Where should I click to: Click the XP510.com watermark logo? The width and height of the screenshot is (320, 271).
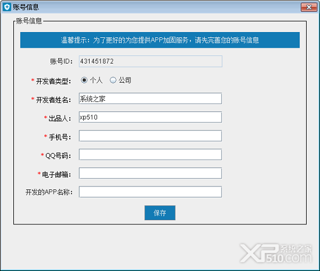click(x=276, y=253)
